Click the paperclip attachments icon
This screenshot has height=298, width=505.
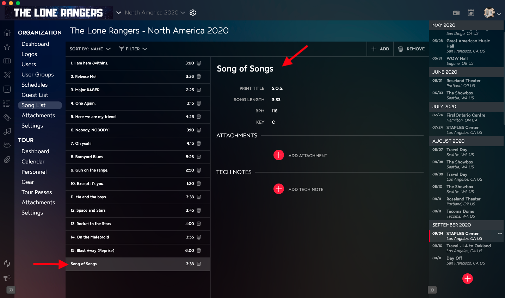coord(7,160)
